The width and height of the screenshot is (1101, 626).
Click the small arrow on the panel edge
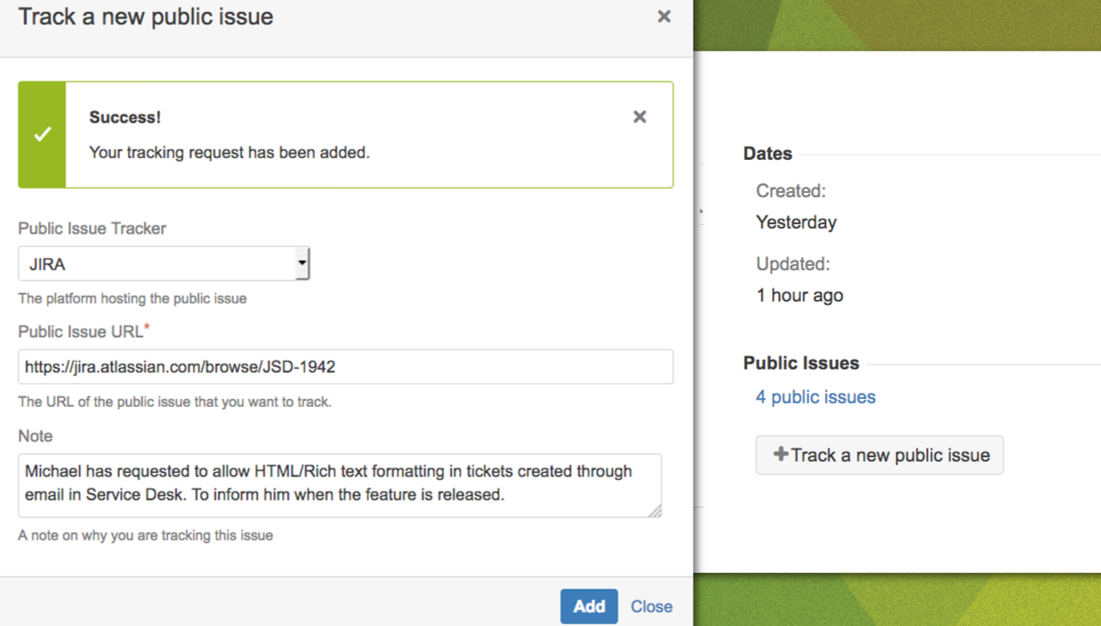701,211
